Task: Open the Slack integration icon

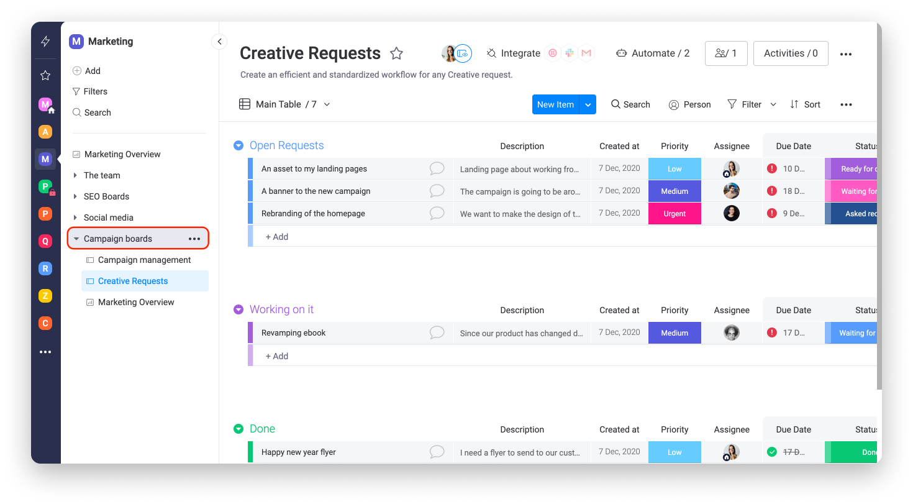Action: 570,53
